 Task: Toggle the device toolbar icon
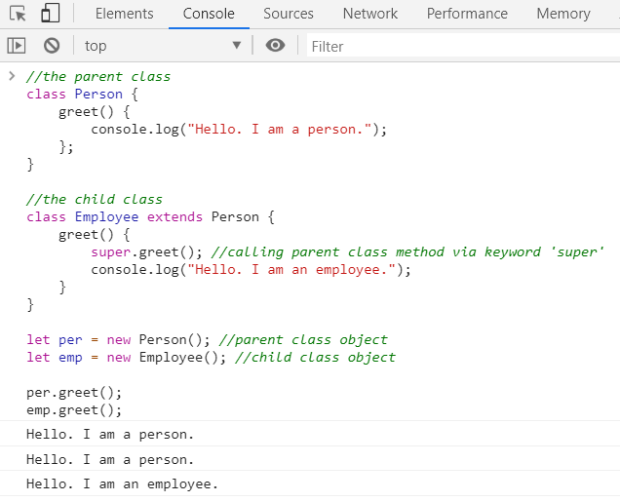pyautogui.click(x=50, y=14)
